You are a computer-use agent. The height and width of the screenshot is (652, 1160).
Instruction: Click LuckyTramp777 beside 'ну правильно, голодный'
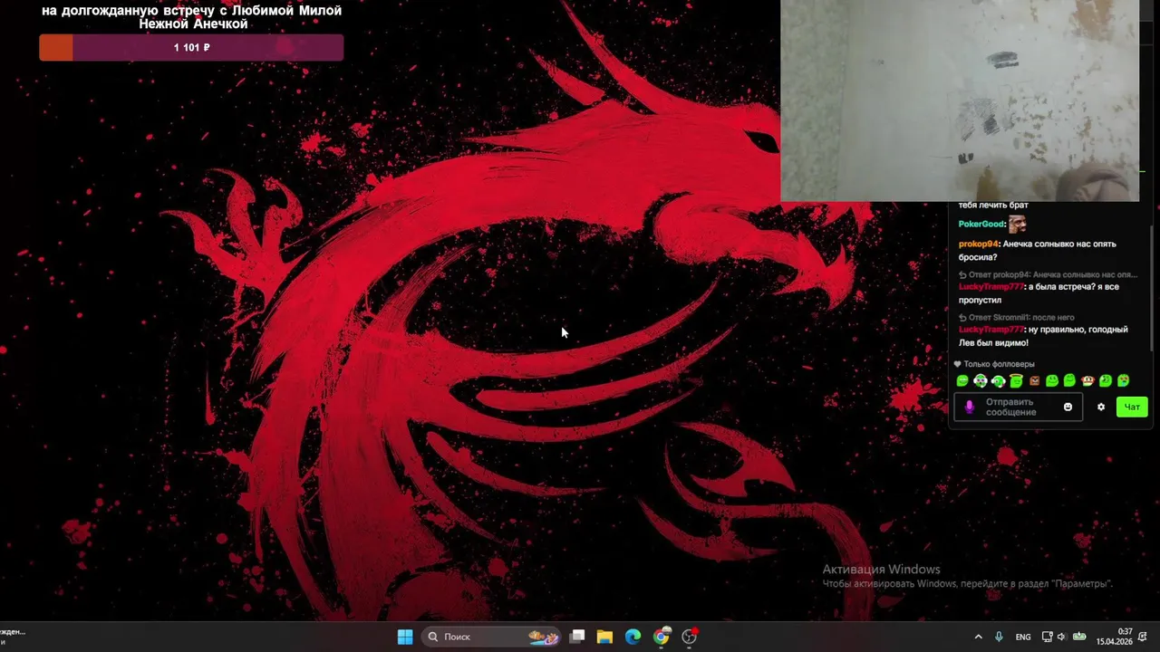coord(991,330)
